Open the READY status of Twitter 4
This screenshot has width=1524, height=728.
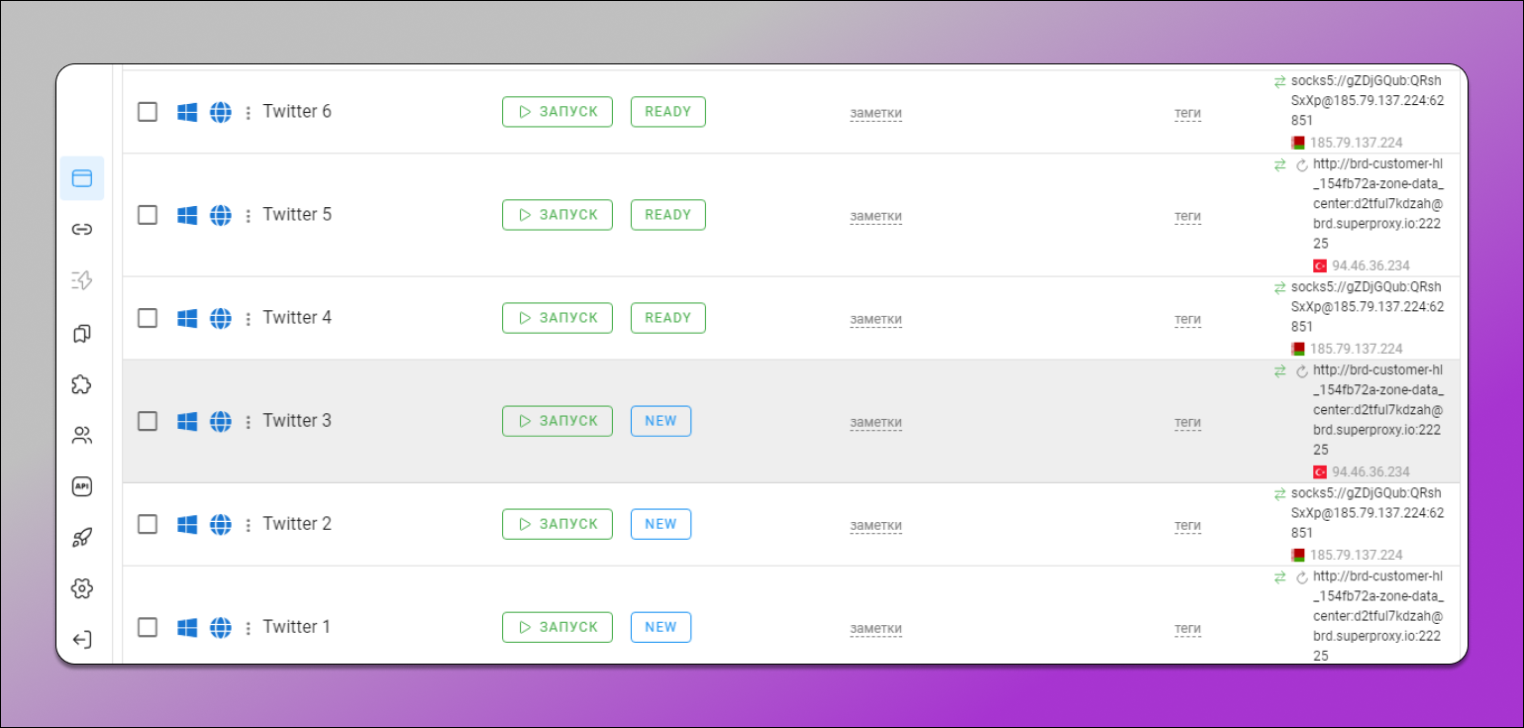(x=668, y=318)
